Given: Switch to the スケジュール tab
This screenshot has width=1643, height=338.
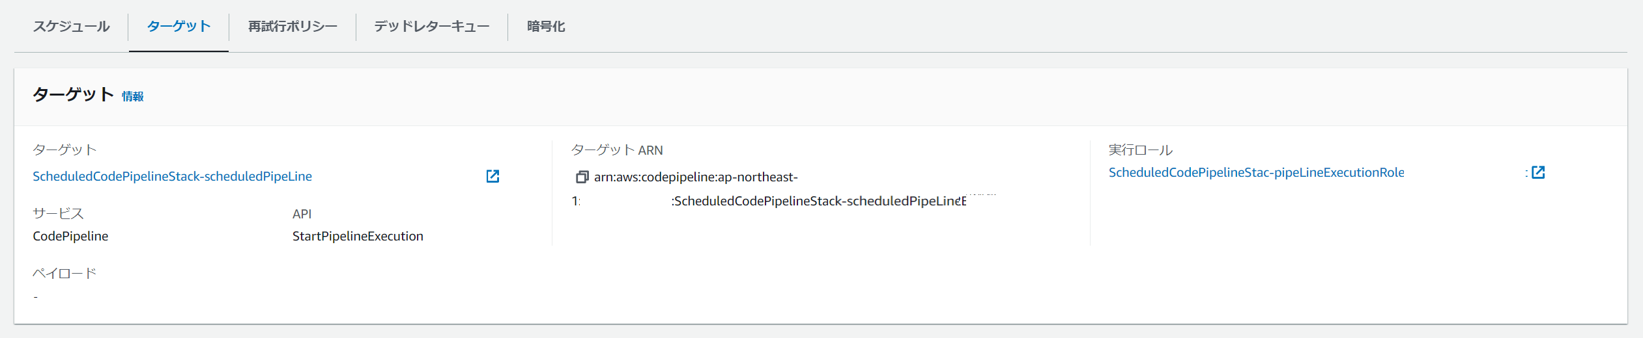Looking at the screenshot, I should [72, 27].
